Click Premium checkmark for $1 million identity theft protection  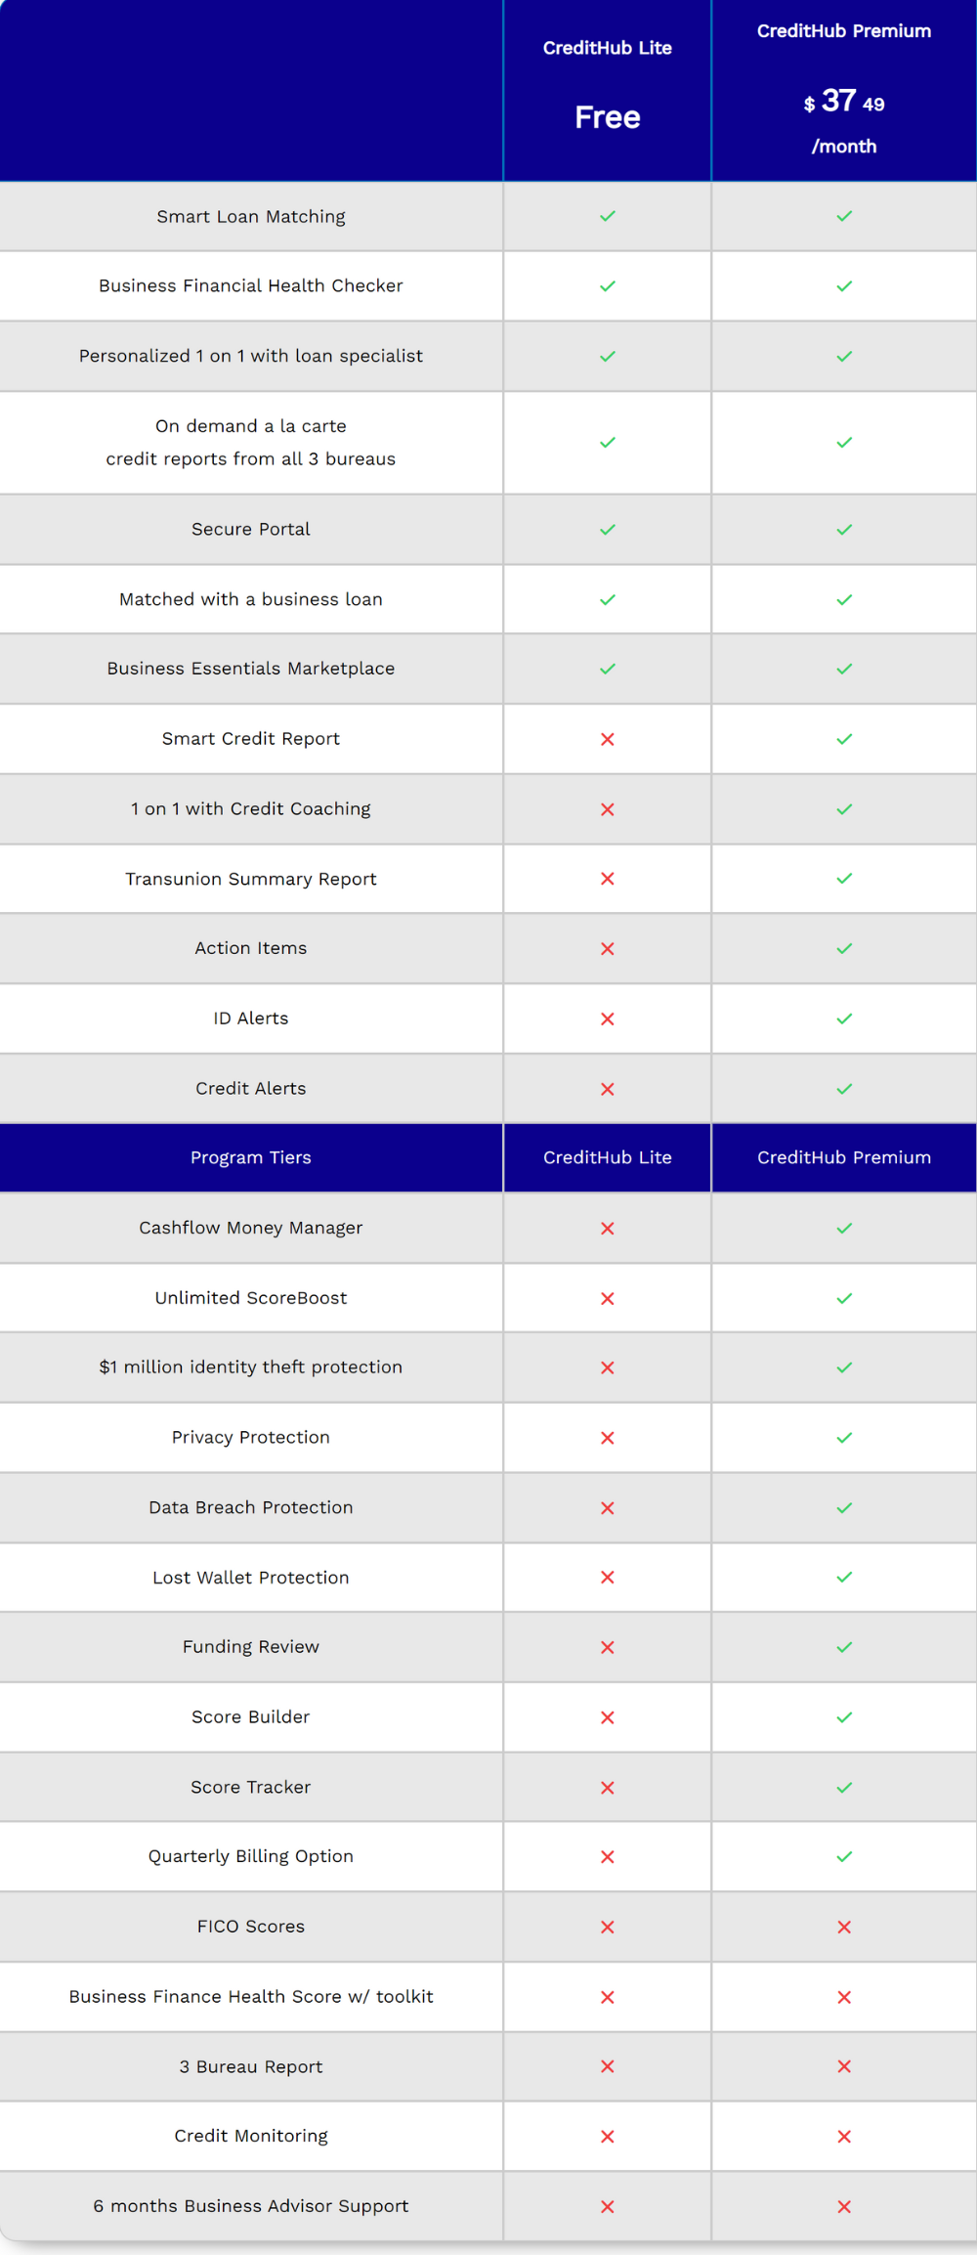point(844,1367)
